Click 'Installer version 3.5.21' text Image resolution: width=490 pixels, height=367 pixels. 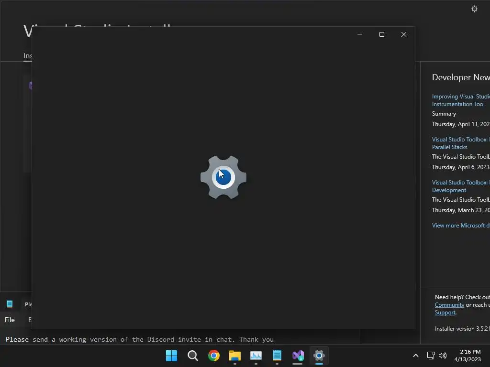click(462, 329)
